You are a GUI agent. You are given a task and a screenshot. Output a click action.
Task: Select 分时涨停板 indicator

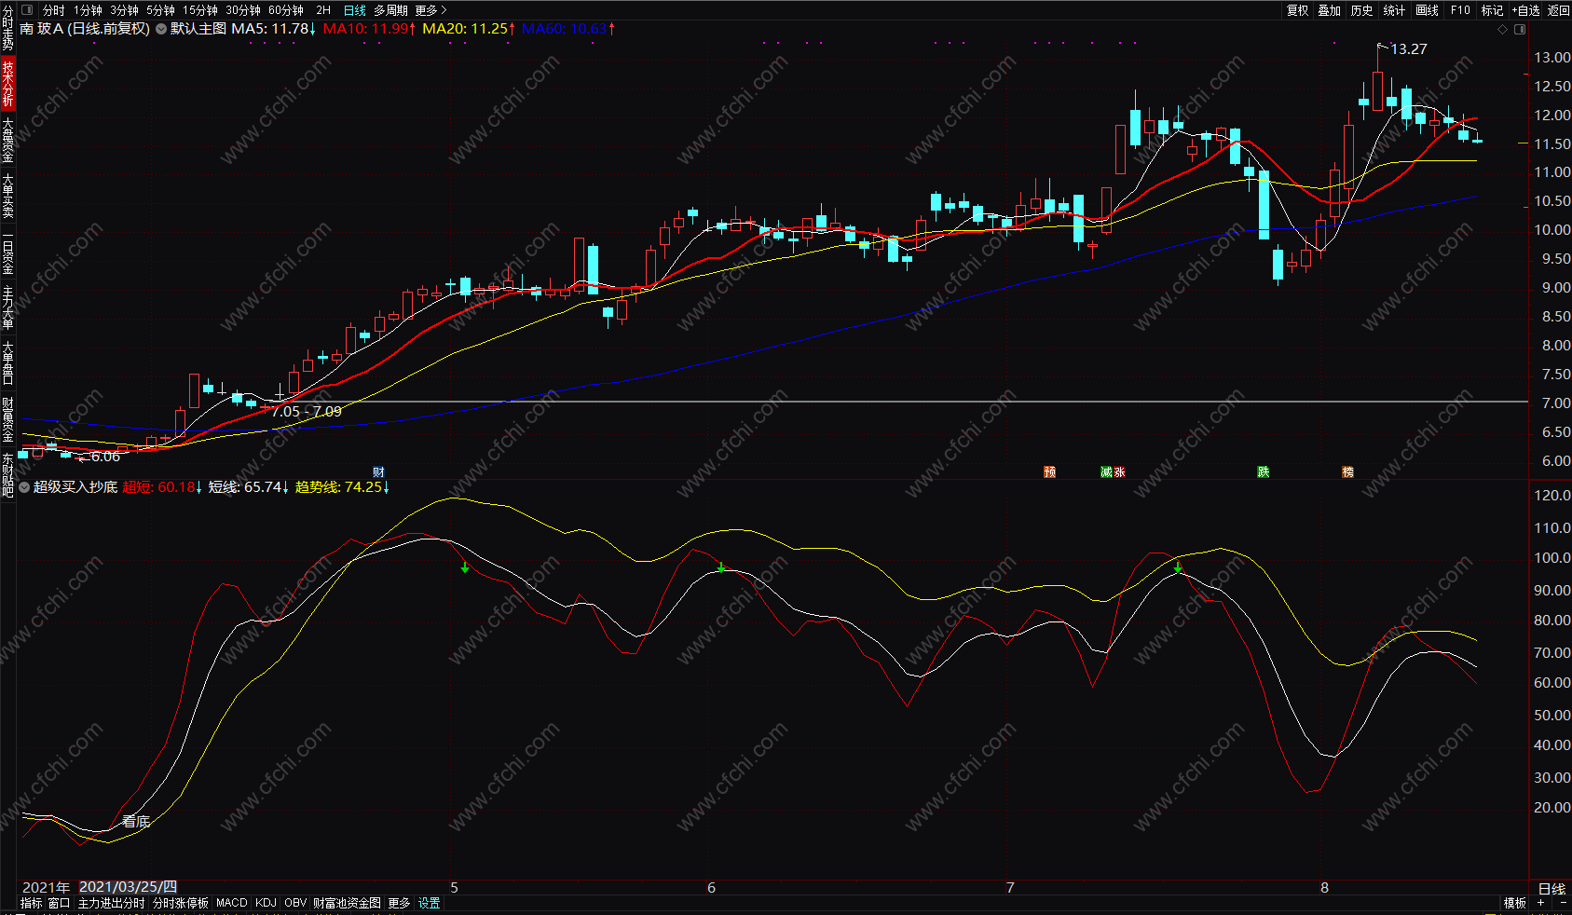tap(181, 903)
